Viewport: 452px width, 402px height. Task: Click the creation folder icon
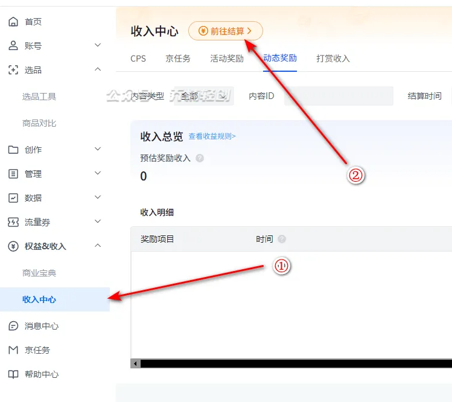[x=13, y=150]
